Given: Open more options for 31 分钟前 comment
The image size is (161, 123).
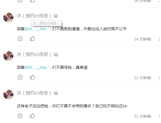Looking at the screenshot, I should point(159,116).
